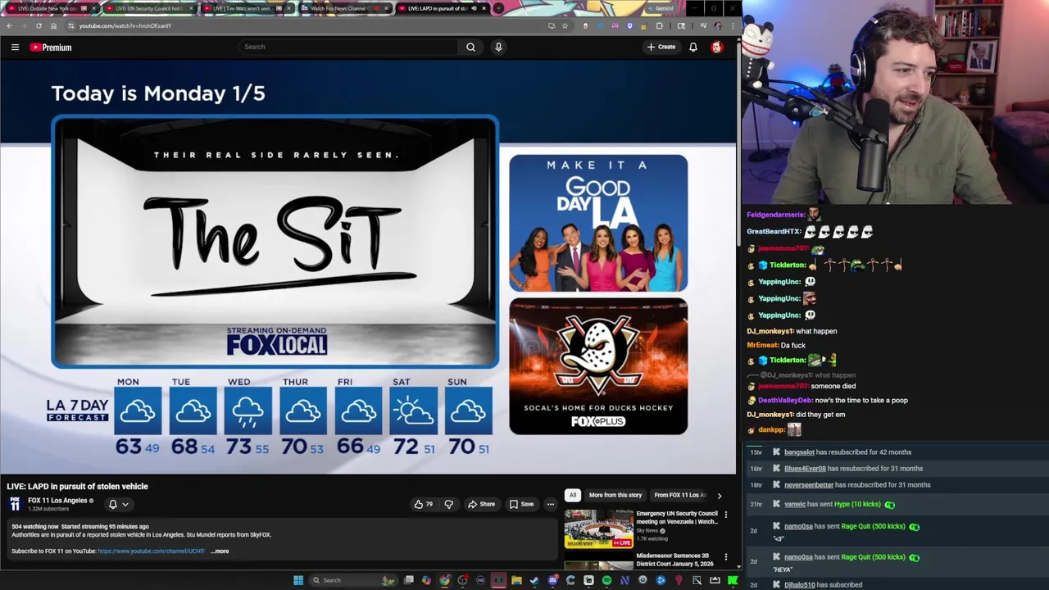Open options menu for Misdemeanor Sentences video
The width and height of the screenshot is (1049, 590).
click(x=725, y=557)
